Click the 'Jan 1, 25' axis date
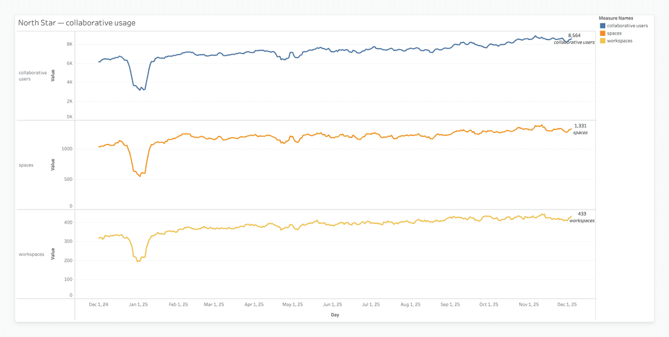 [x=138, y=305]
